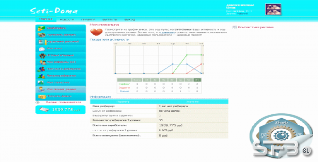
Task: Click the gold card icon in last sidebar row
Action: coord(42,97)
